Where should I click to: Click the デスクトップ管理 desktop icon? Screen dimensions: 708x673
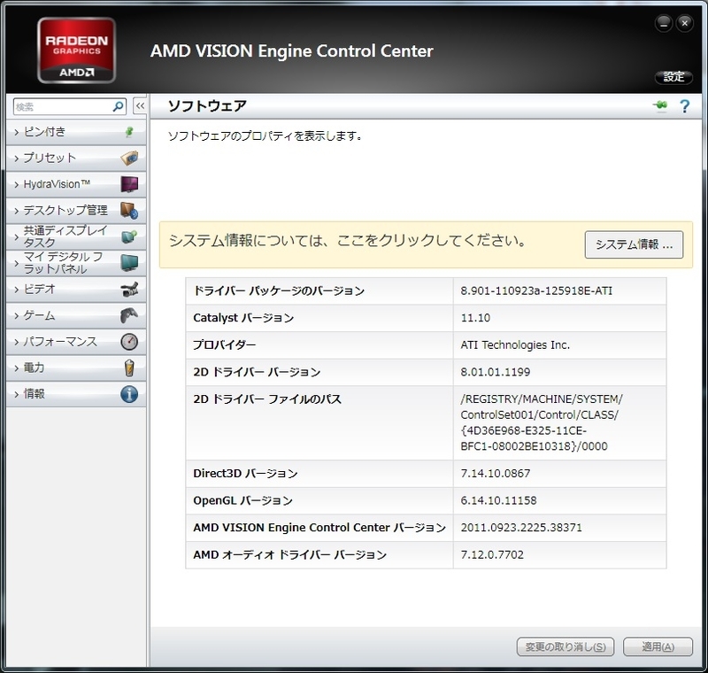(129, 211)
